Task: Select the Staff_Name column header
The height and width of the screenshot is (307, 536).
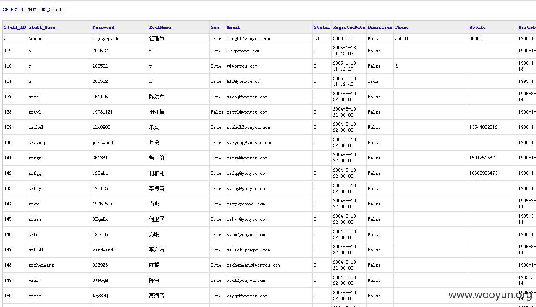Action: (59, 27)
